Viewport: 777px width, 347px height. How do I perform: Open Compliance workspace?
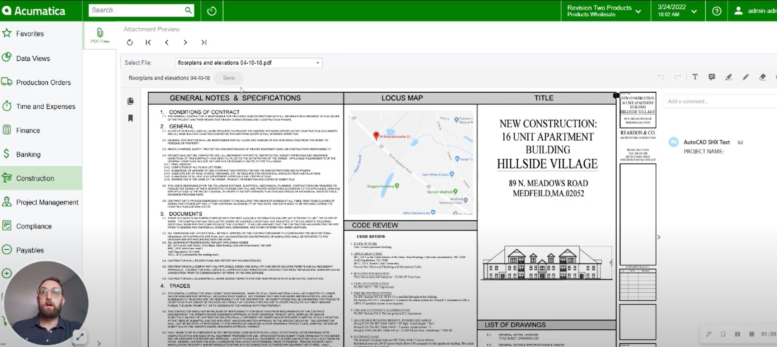pos(34,227)
